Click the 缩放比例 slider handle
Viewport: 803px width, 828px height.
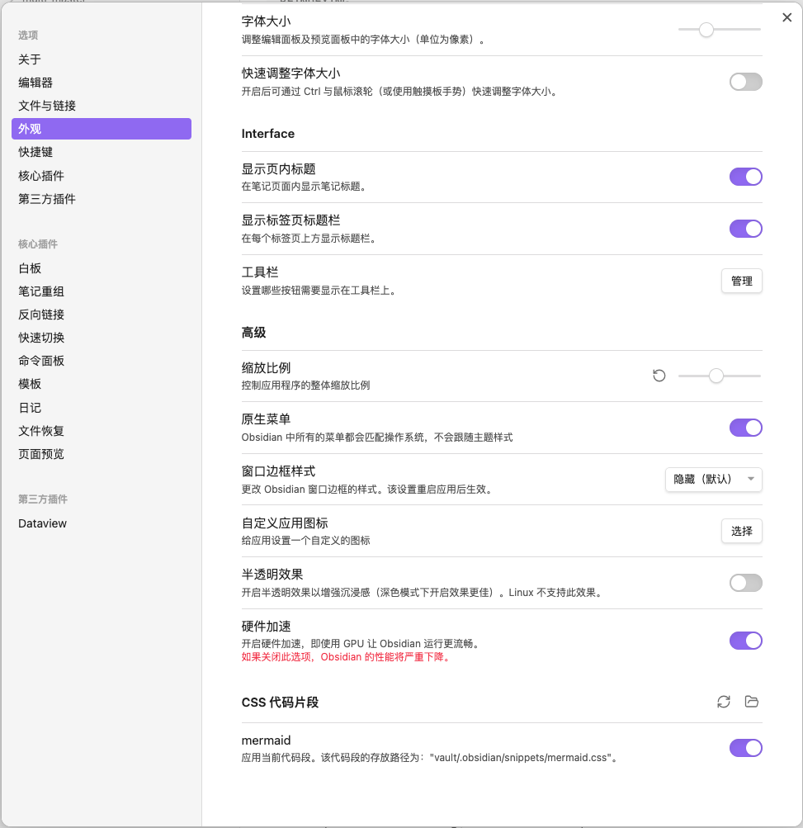[x=716, y=376]
